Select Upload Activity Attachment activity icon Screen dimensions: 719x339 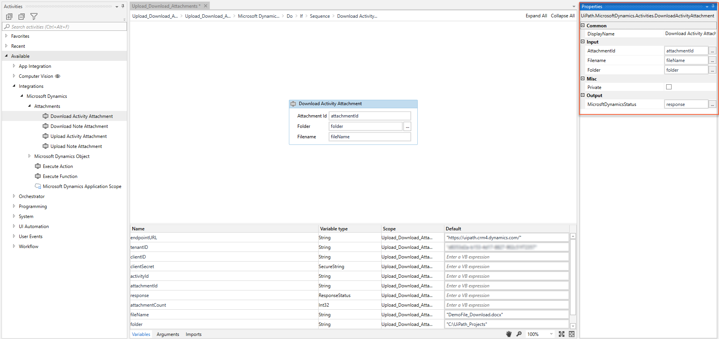tap(46, 136)
